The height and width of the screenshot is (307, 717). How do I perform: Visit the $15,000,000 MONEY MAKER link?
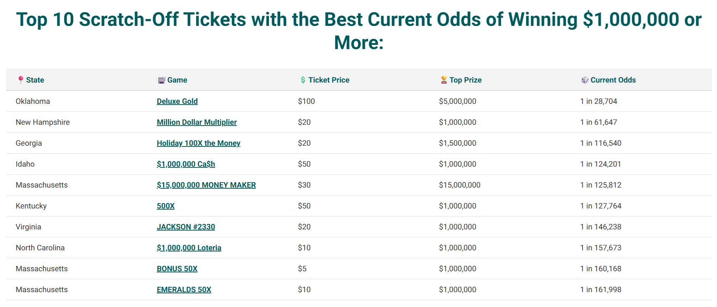click(206, 185)
